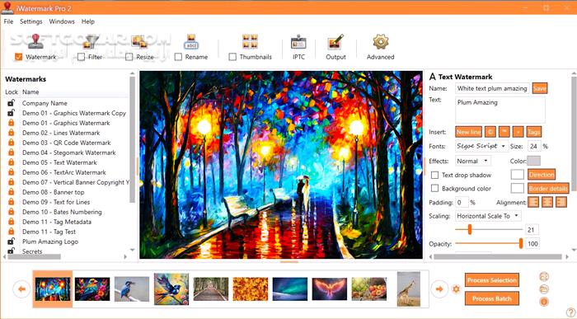Click the Filter funnel toolbar icon
The image size is (577, 319).
click(x=90, y=41)
